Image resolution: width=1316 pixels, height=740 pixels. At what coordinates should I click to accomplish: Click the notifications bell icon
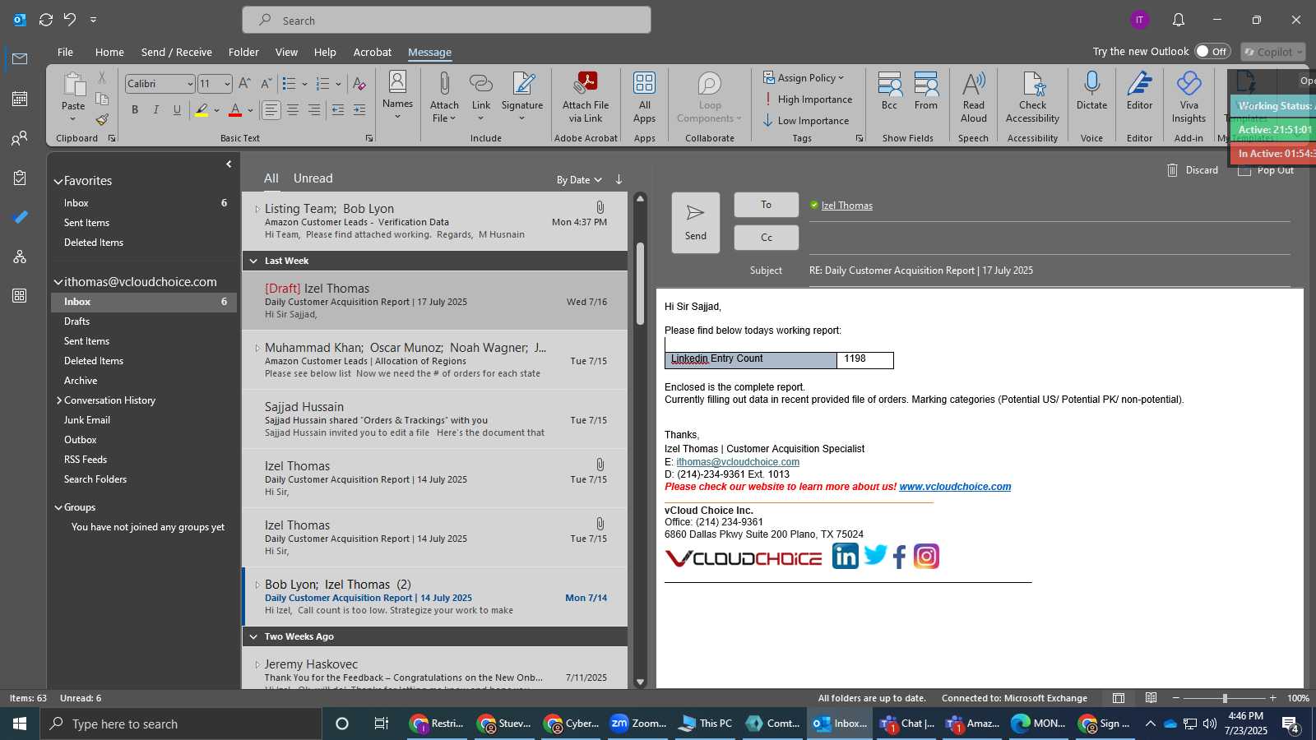pos(1178,20)
